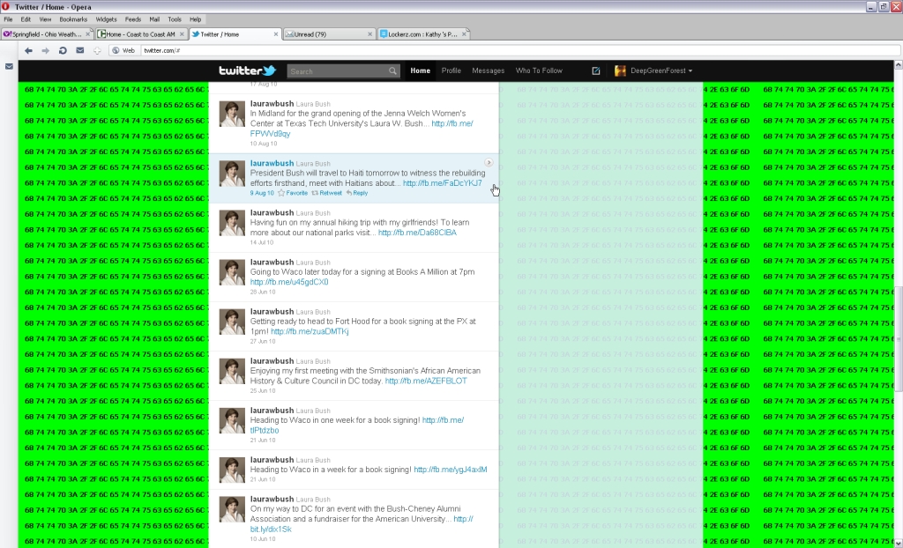The image size is (903, 548).
Task: Click the page scrollbar up arrow
Action: coord(899,65)
